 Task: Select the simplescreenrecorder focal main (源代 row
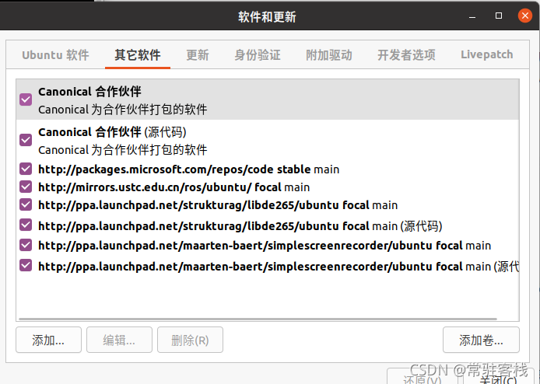pyautogui.click(x=267, y=266)
